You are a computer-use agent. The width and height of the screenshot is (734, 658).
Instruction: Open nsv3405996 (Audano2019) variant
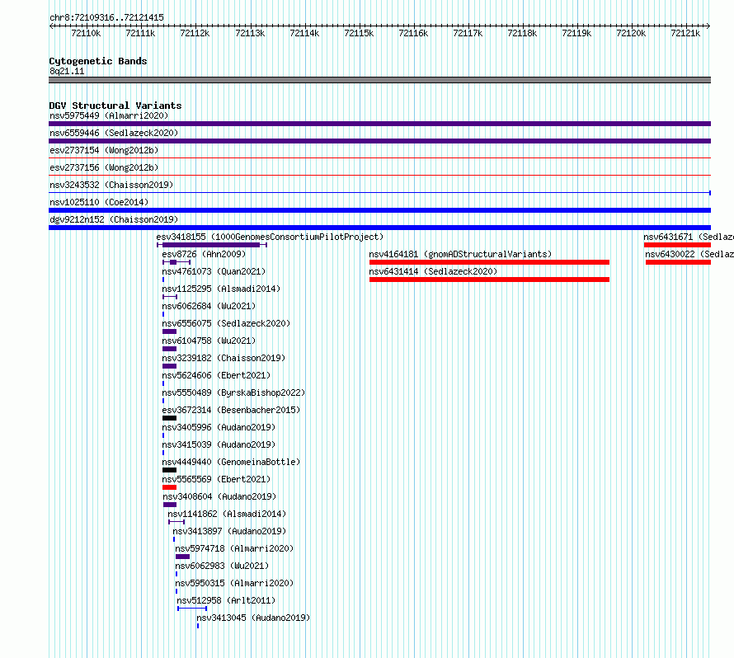click(x=219, y=427)
